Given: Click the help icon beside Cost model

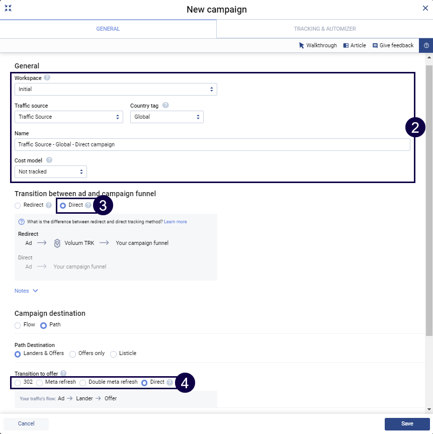Looking at the screenshot, I should [x=49, y=160].
